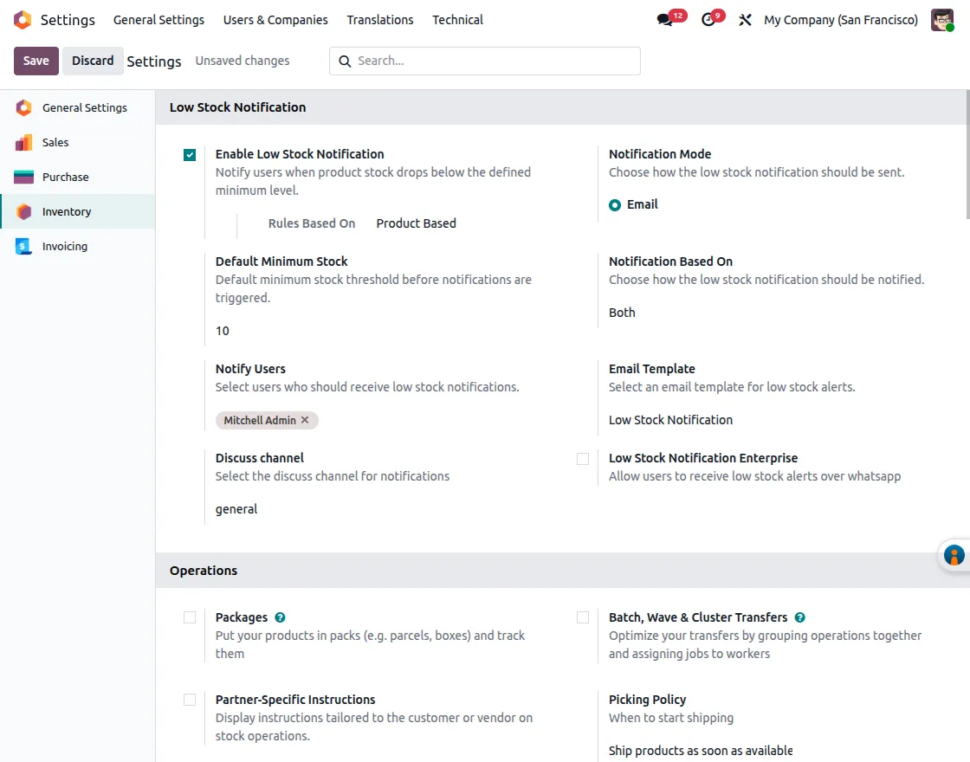Screen dimensions: 970x762
Task: Select the Purchase icon in the sidebar
Action: click(x=24, y=177)
